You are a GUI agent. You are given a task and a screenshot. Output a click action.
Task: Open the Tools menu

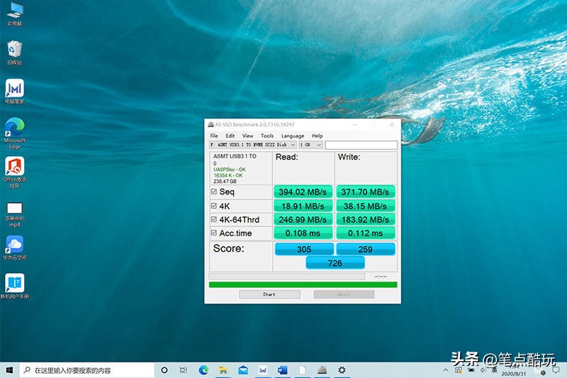pos(266,135)
